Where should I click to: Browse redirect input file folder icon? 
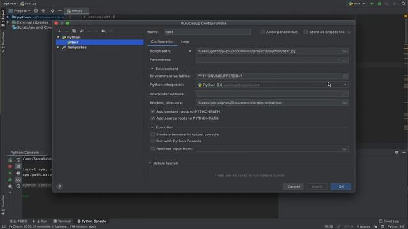(344, 149)
